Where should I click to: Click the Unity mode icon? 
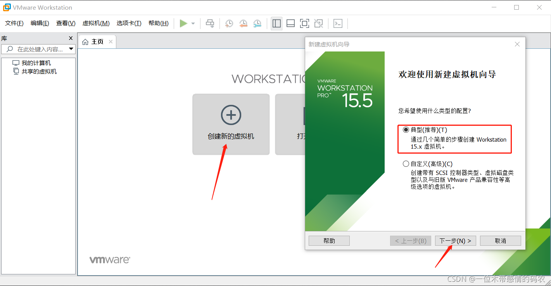pyautogui.click(x=318, y=24)
